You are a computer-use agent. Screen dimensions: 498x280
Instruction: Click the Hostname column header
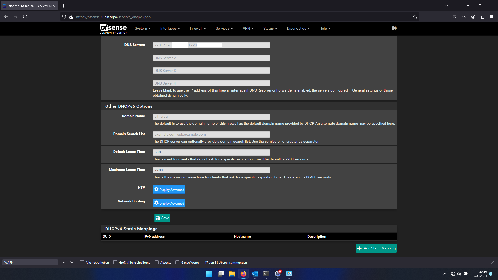tap(242, 236)
